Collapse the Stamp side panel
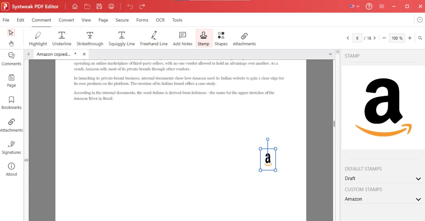425x221 pixels. point(337,52)
